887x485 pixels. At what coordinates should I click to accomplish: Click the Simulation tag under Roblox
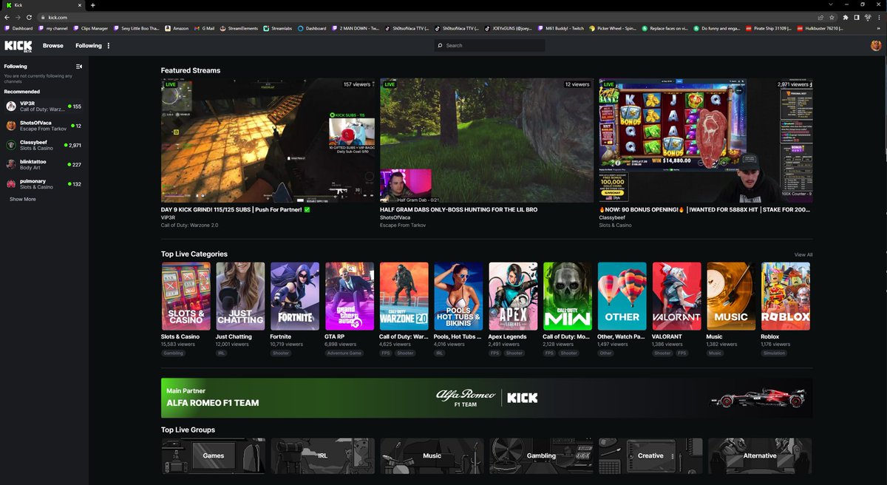click(x=774, y=353)
